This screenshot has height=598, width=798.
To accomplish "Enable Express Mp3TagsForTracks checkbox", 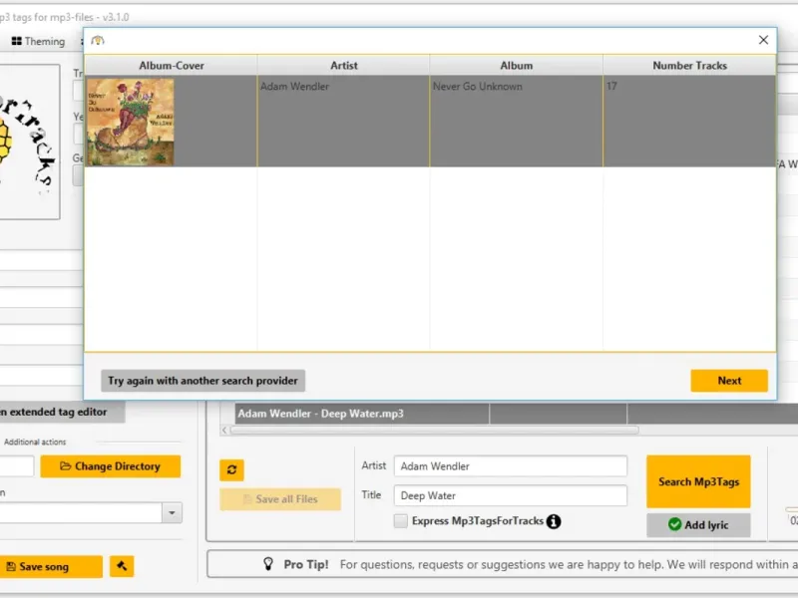I will pyautogui.click(x=401, y=521).
